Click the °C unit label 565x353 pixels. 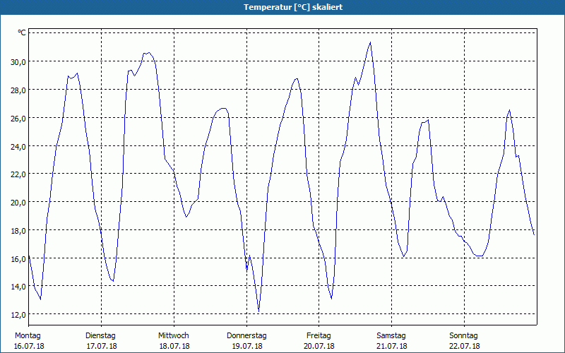[x=22, y=32]
